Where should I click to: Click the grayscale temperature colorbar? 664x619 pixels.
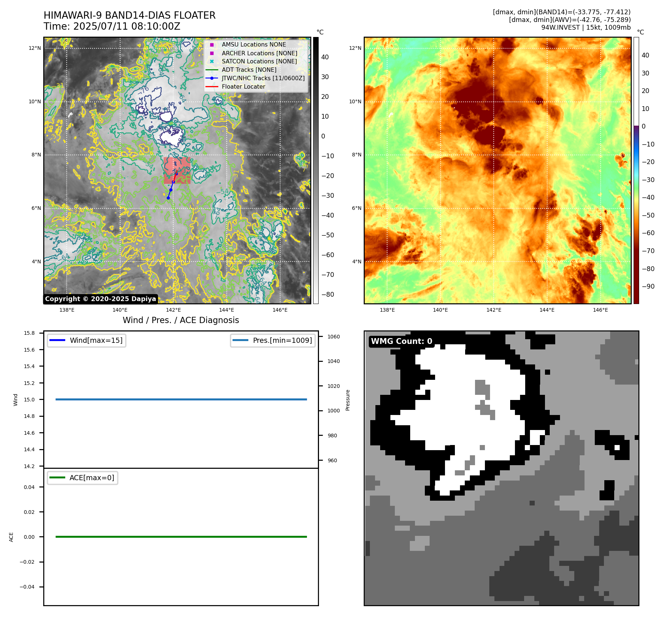tap(316, 170)
